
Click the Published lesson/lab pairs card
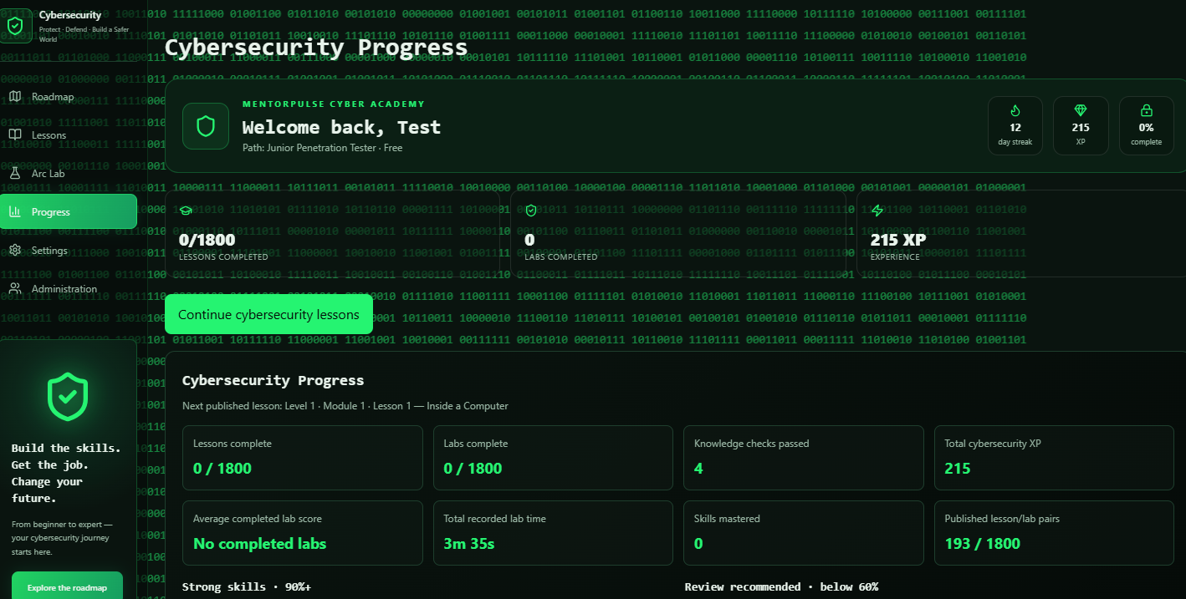(x=1054, y=533)
